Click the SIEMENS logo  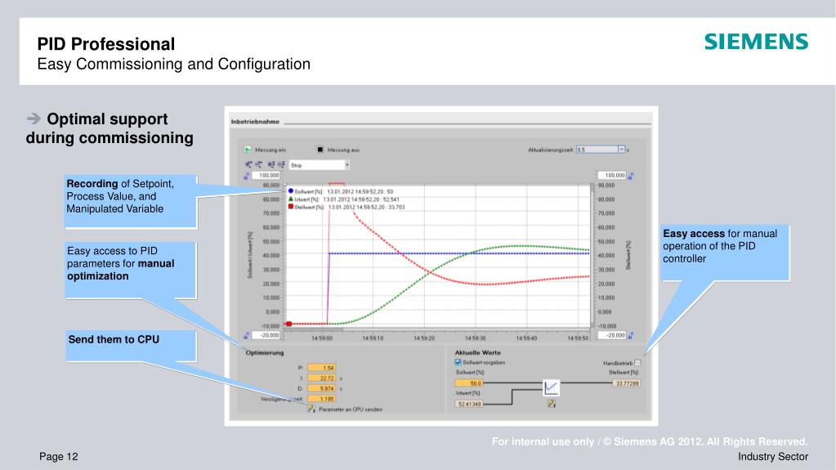coord(756,42)
